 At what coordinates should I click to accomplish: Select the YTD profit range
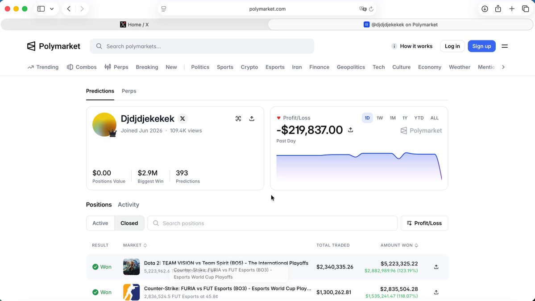click(x=419, y=118)
